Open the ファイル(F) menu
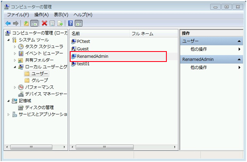The height and width of the screenshot is (162, 247). click(x=18, y=15)
